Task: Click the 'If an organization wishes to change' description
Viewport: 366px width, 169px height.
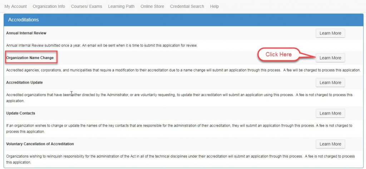Action: click(x=179, y=128)
